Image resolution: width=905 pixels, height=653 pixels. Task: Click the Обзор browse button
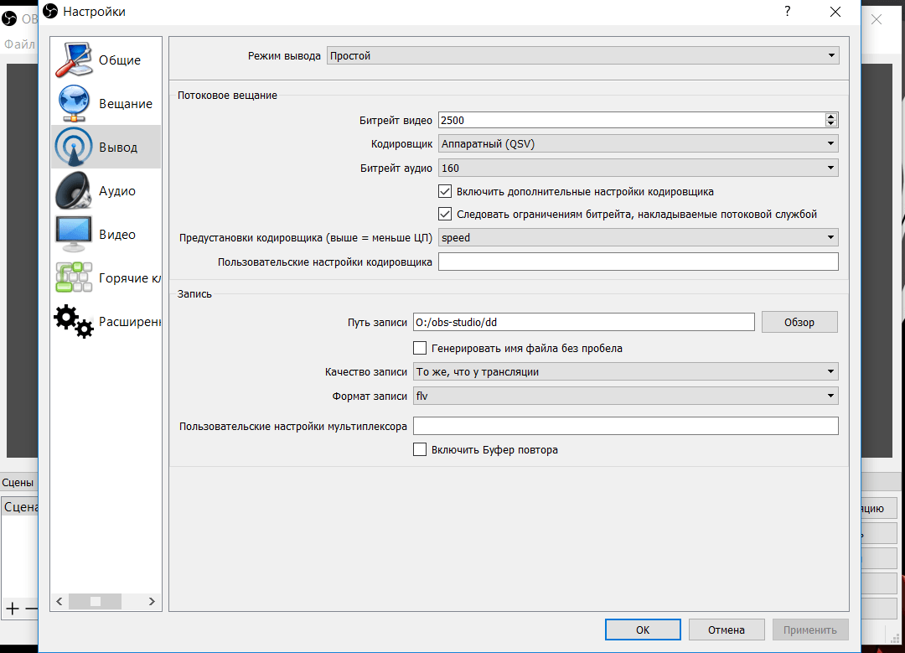tap(799, 322)
